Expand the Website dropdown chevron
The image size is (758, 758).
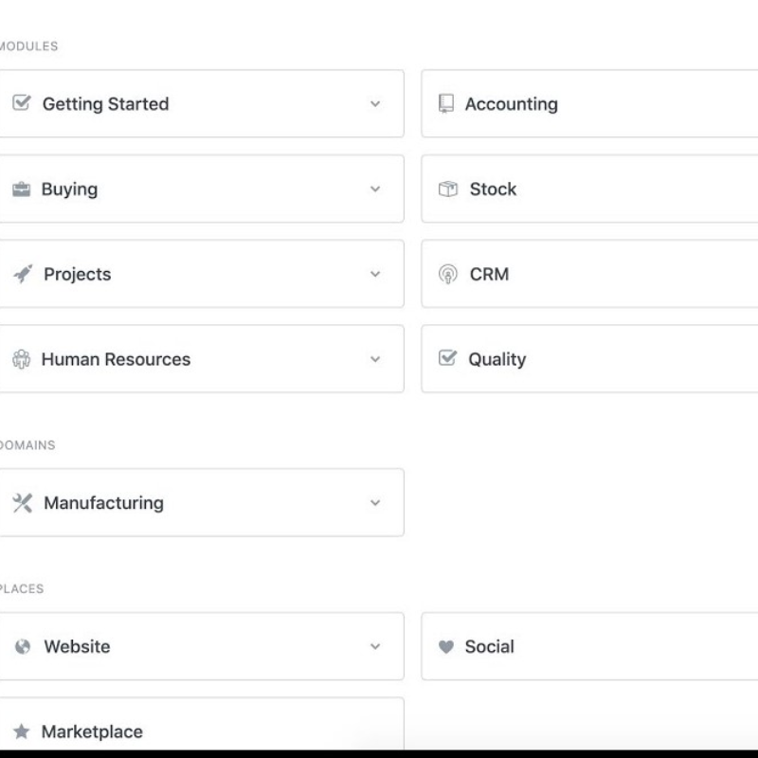[375, 647]
